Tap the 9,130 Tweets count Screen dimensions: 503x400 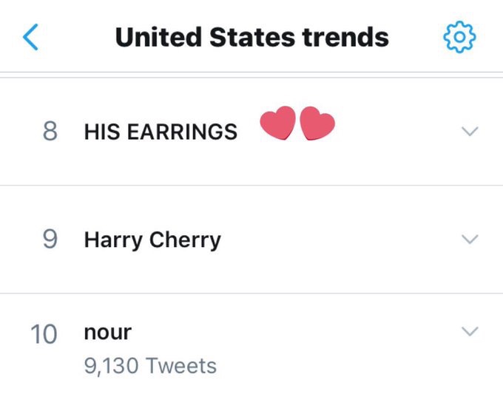pyautogui.click(x=150, y=365)
